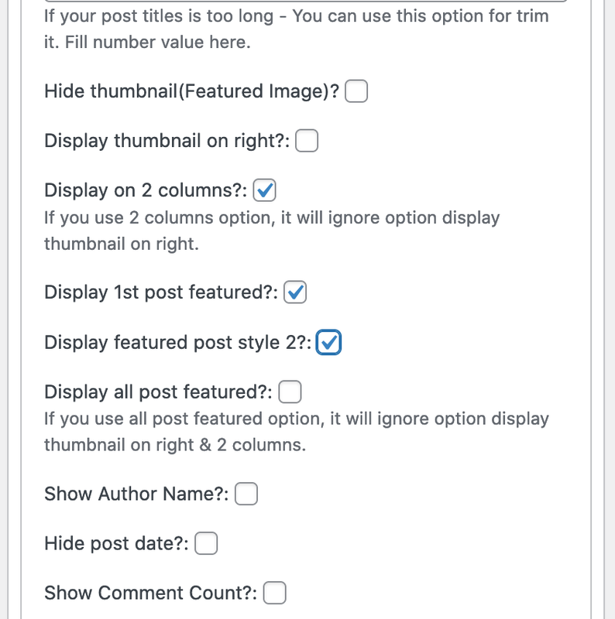Click the 'Hide thumbnail(Featured Image)?' label text
This screenshot has height=619, width=615.
tap(191, 91)
